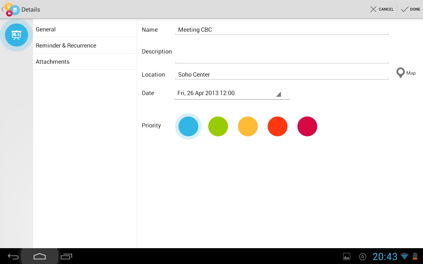This screenshot has width=423, height=264.
Task: Select the blue priority color
Action: (x=188, y=126)
